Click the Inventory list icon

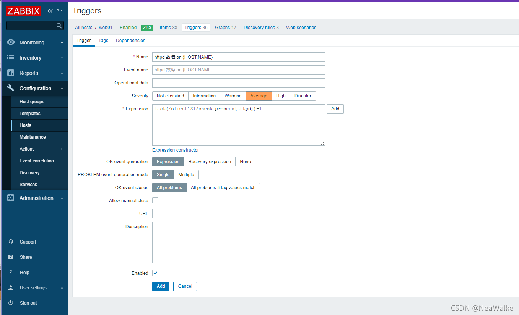pos(11,58)
